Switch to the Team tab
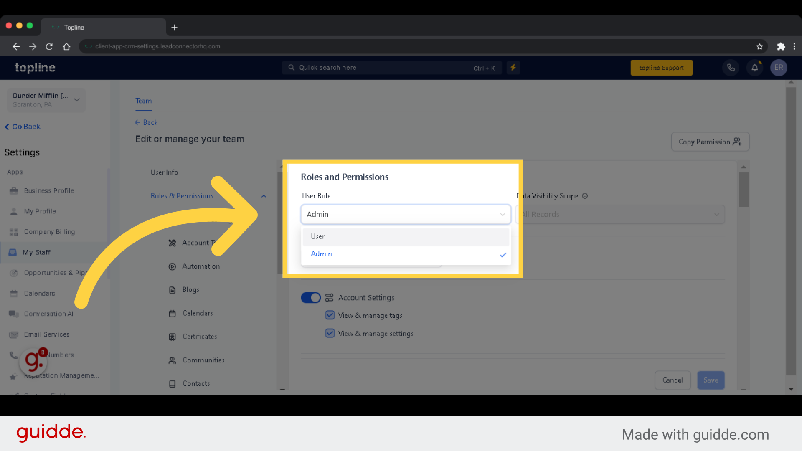Screen dimensions: 802x451 [143, 101]
